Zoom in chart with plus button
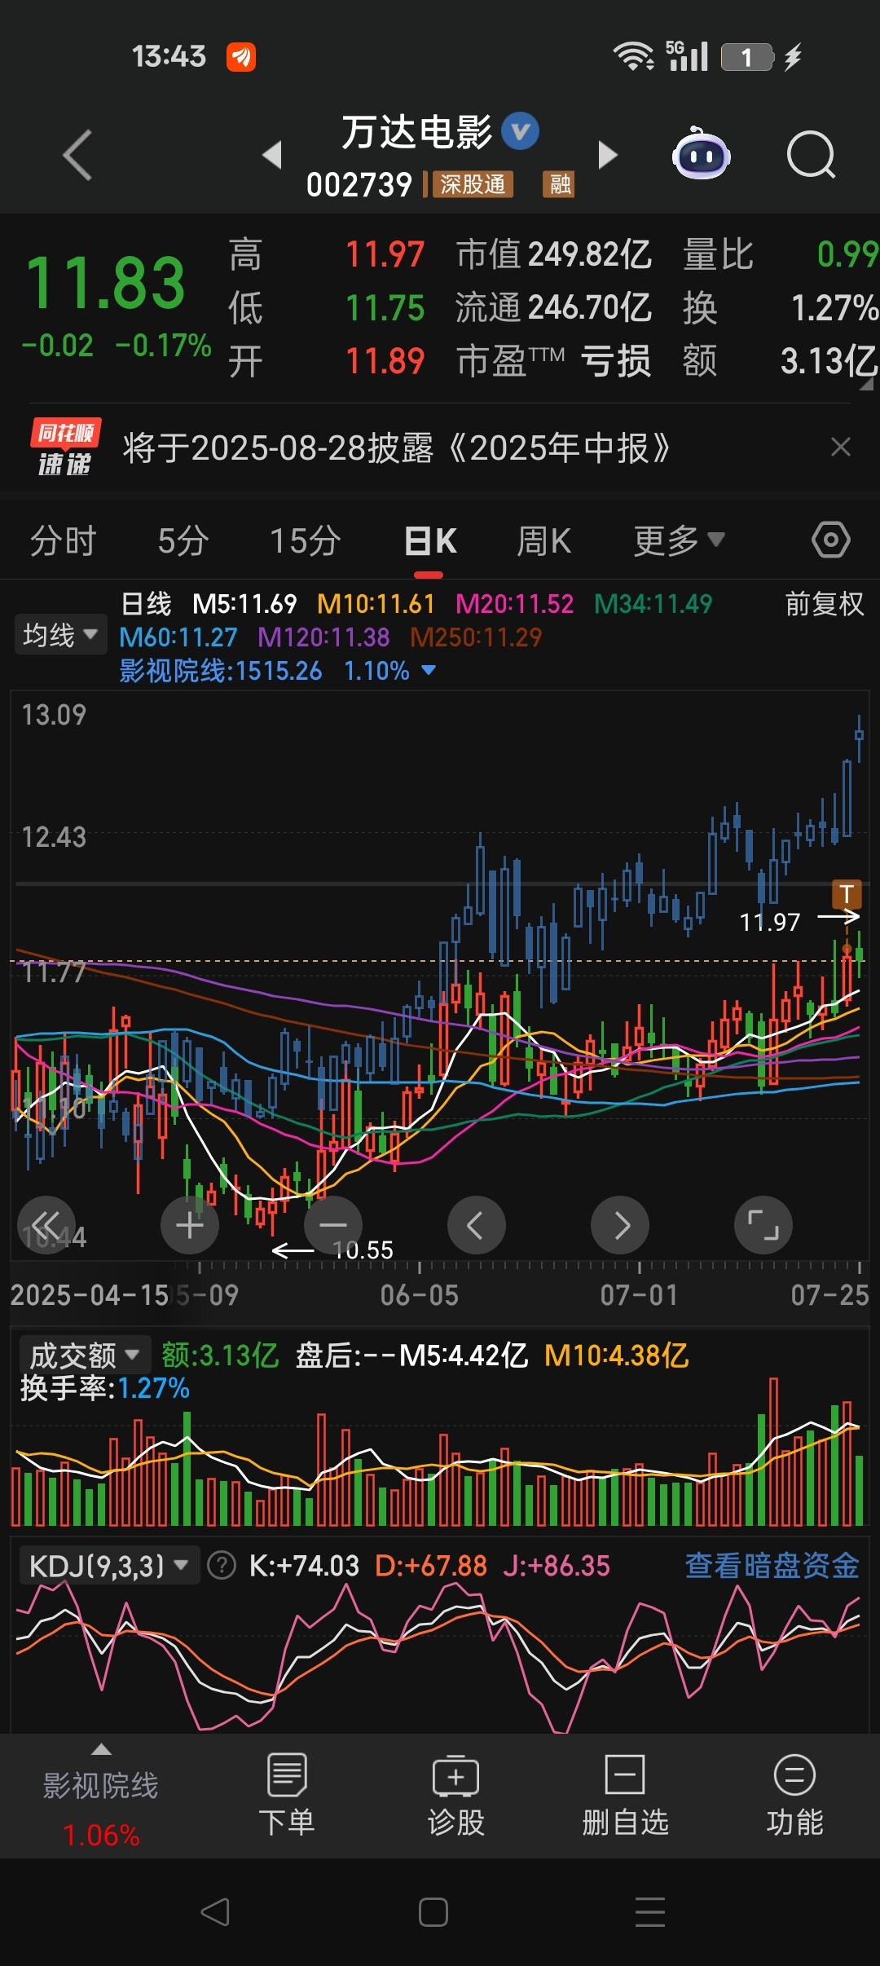This screenshot has width=880, height=1966. 190,1225
